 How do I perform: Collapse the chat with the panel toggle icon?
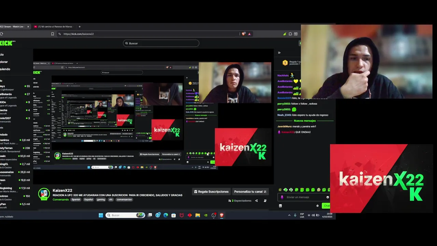tap(279, 53)
